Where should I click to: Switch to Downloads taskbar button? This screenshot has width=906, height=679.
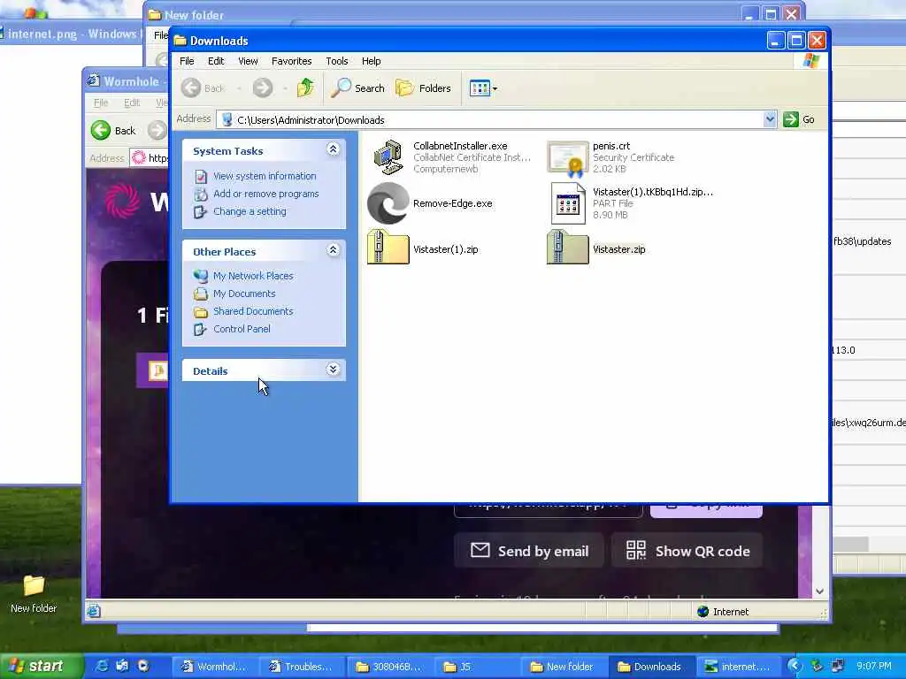[x=650, y=667]
